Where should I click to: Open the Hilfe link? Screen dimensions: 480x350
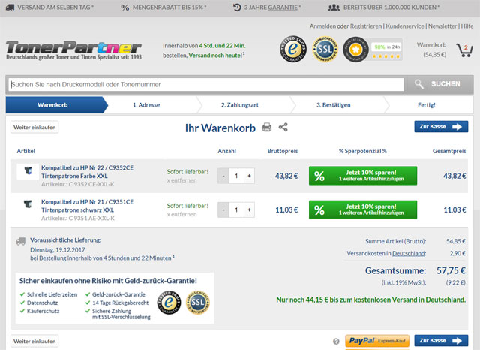467,26
